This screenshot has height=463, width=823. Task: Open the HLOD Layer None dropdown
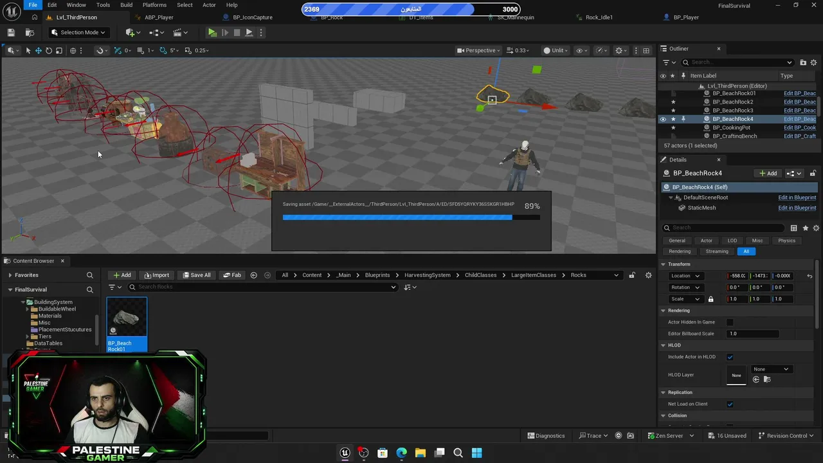pyautogui.click(x=770, y=369)
